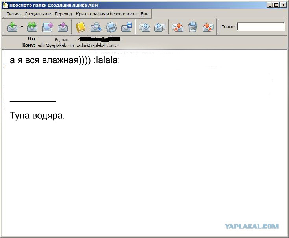Click the sender name Водочка
Viewport: 289px width, 238px height.
pyautogui.click(x=62, y=40)
